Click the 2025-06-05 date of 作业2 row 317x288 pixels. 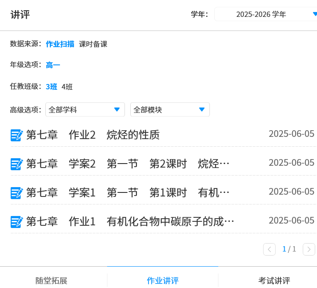[292, 134]
